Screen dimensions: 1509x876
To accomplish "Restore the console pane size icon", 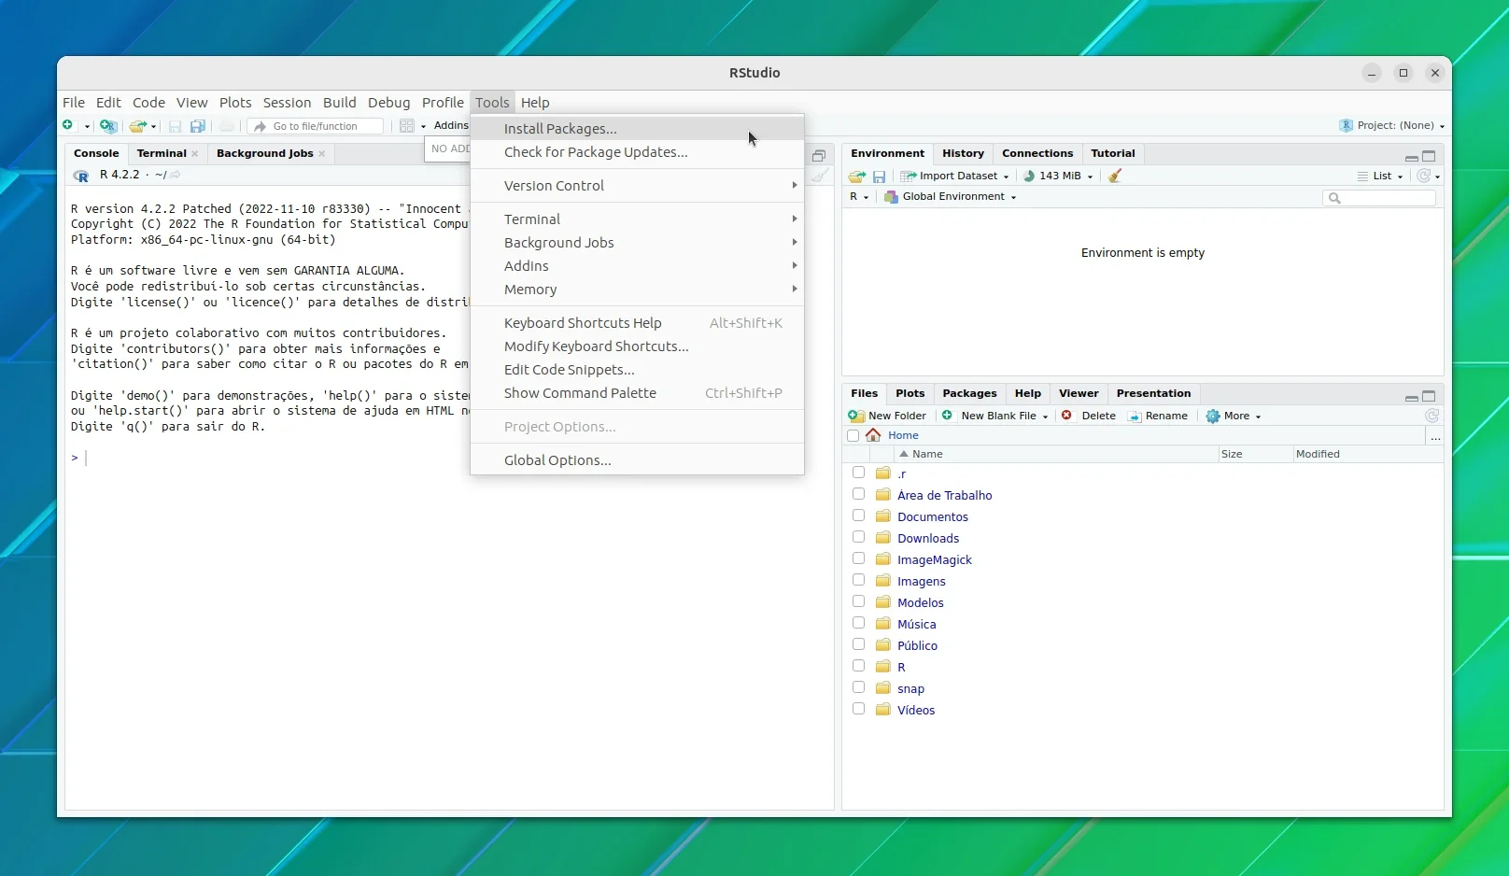I will tap(819, 156).
